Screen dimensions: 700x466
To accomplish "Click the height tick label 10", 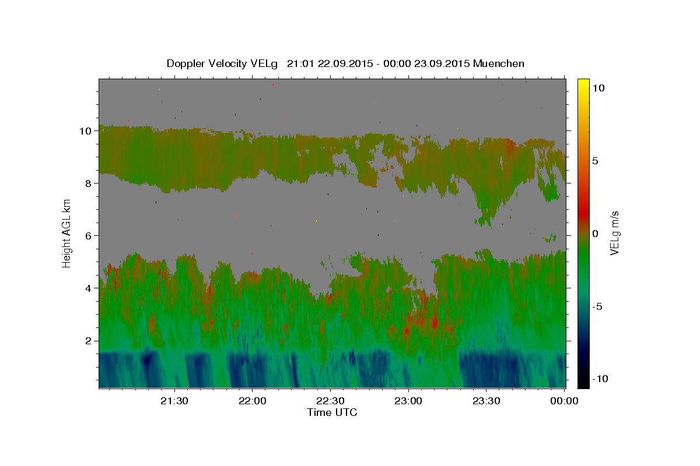I will click(x=85, y=131).
